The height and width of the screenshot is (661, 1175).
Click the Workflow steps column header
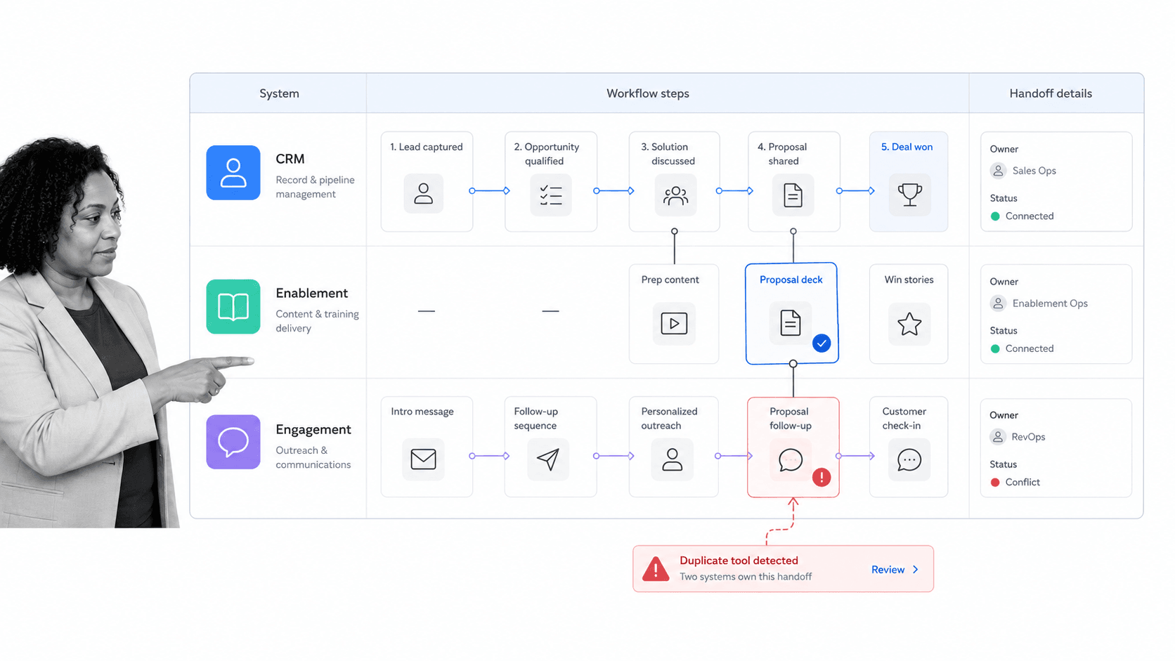coord(648,93)
